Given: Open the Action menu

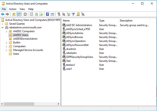Looking at the screenshot, I should click(x=13, y=9).
